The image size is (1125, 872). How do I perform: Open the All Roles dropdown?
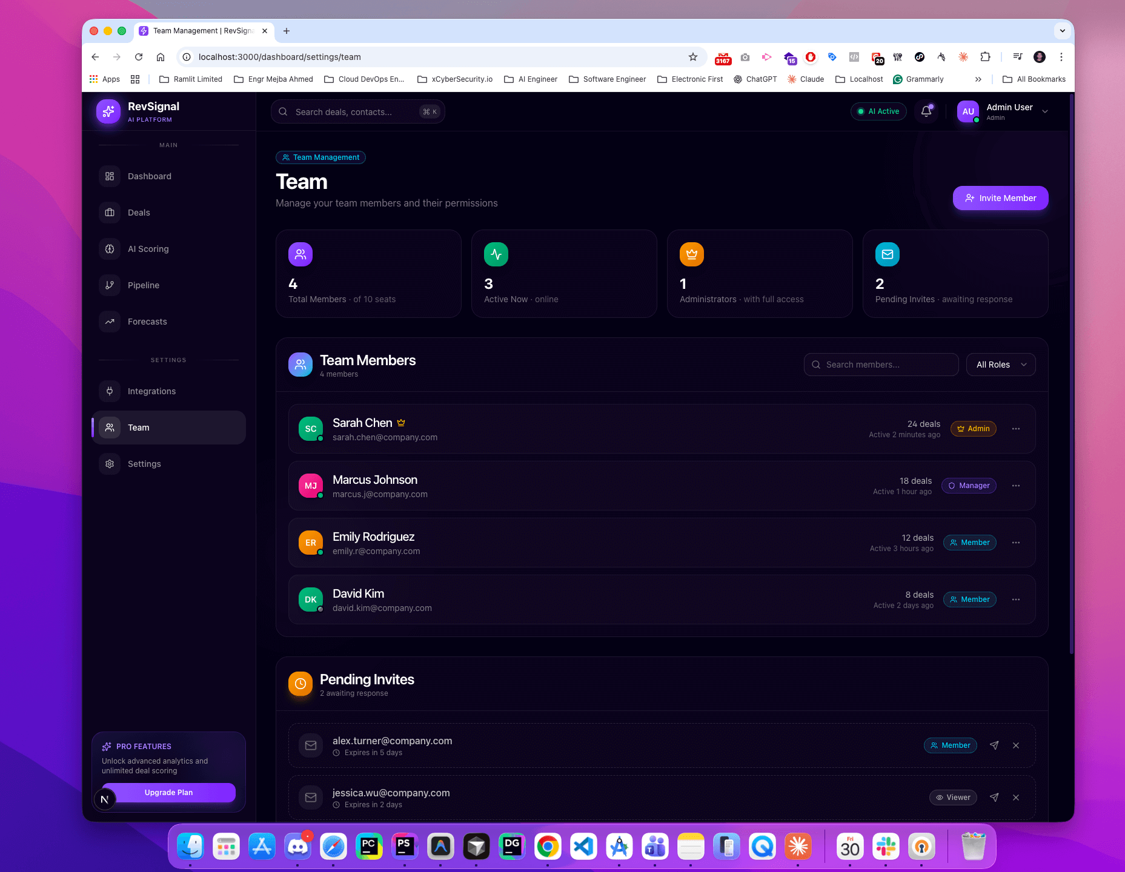coord(1000,365)
